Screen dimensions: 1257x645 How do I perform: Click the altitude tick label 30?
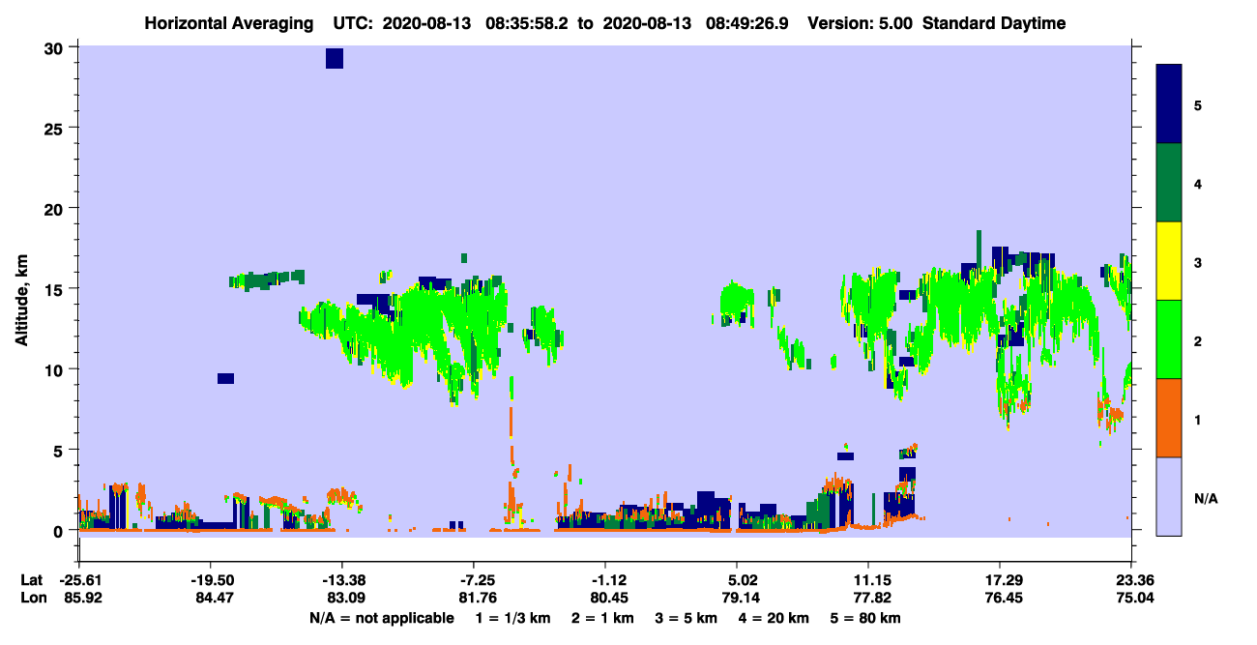[x=56, y=47]
